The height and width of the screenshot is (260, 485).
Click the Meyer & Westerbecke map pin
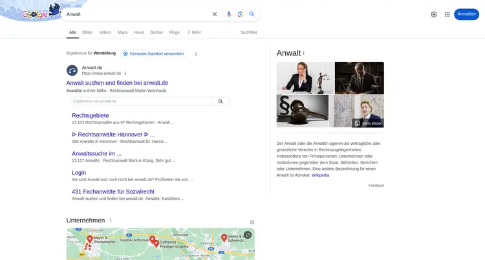[90, 239]
